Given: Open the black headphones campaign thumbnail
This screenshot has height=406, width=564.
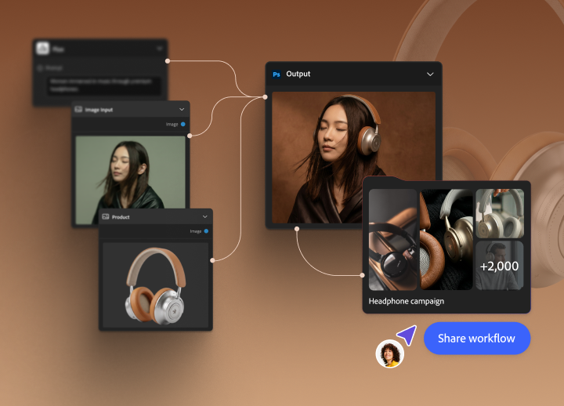Looking at the screenshot, I should click(392, 239).
